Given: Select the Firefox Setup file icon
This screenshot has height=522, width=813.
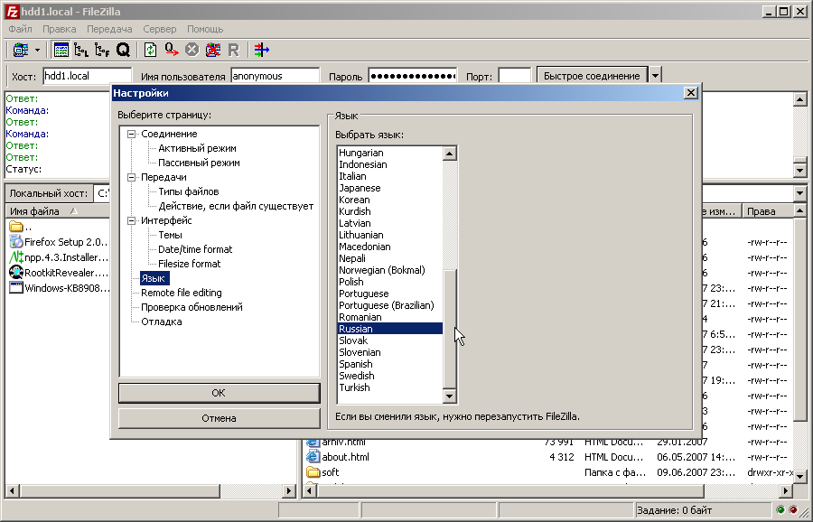Looking at the screenshot, I should tap(16, 241).
